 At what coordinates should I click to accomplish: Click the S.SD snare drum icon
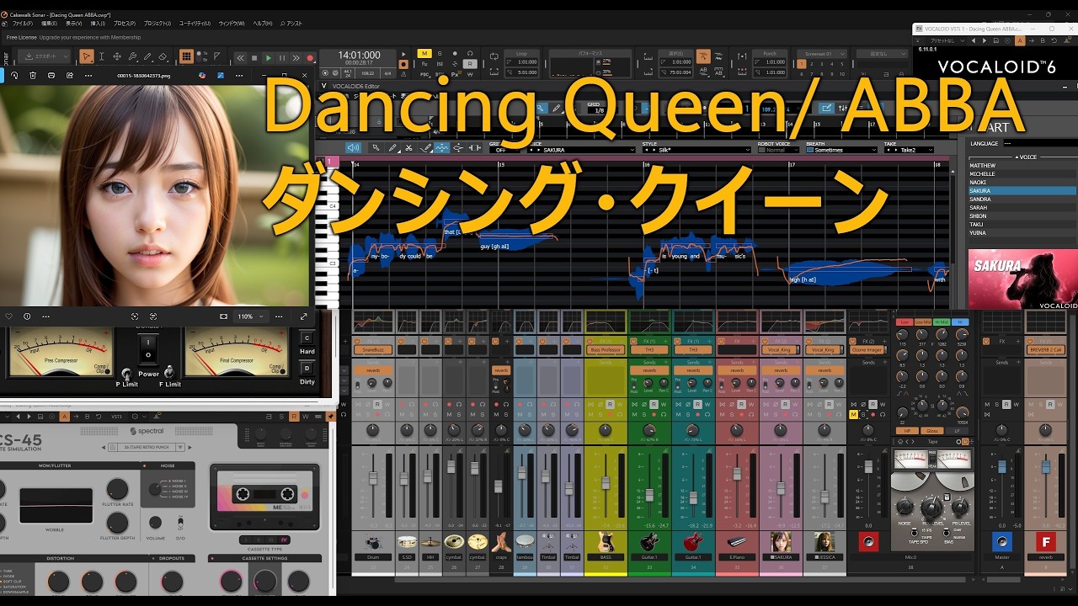pyautogui.click(x=407, y=542)
